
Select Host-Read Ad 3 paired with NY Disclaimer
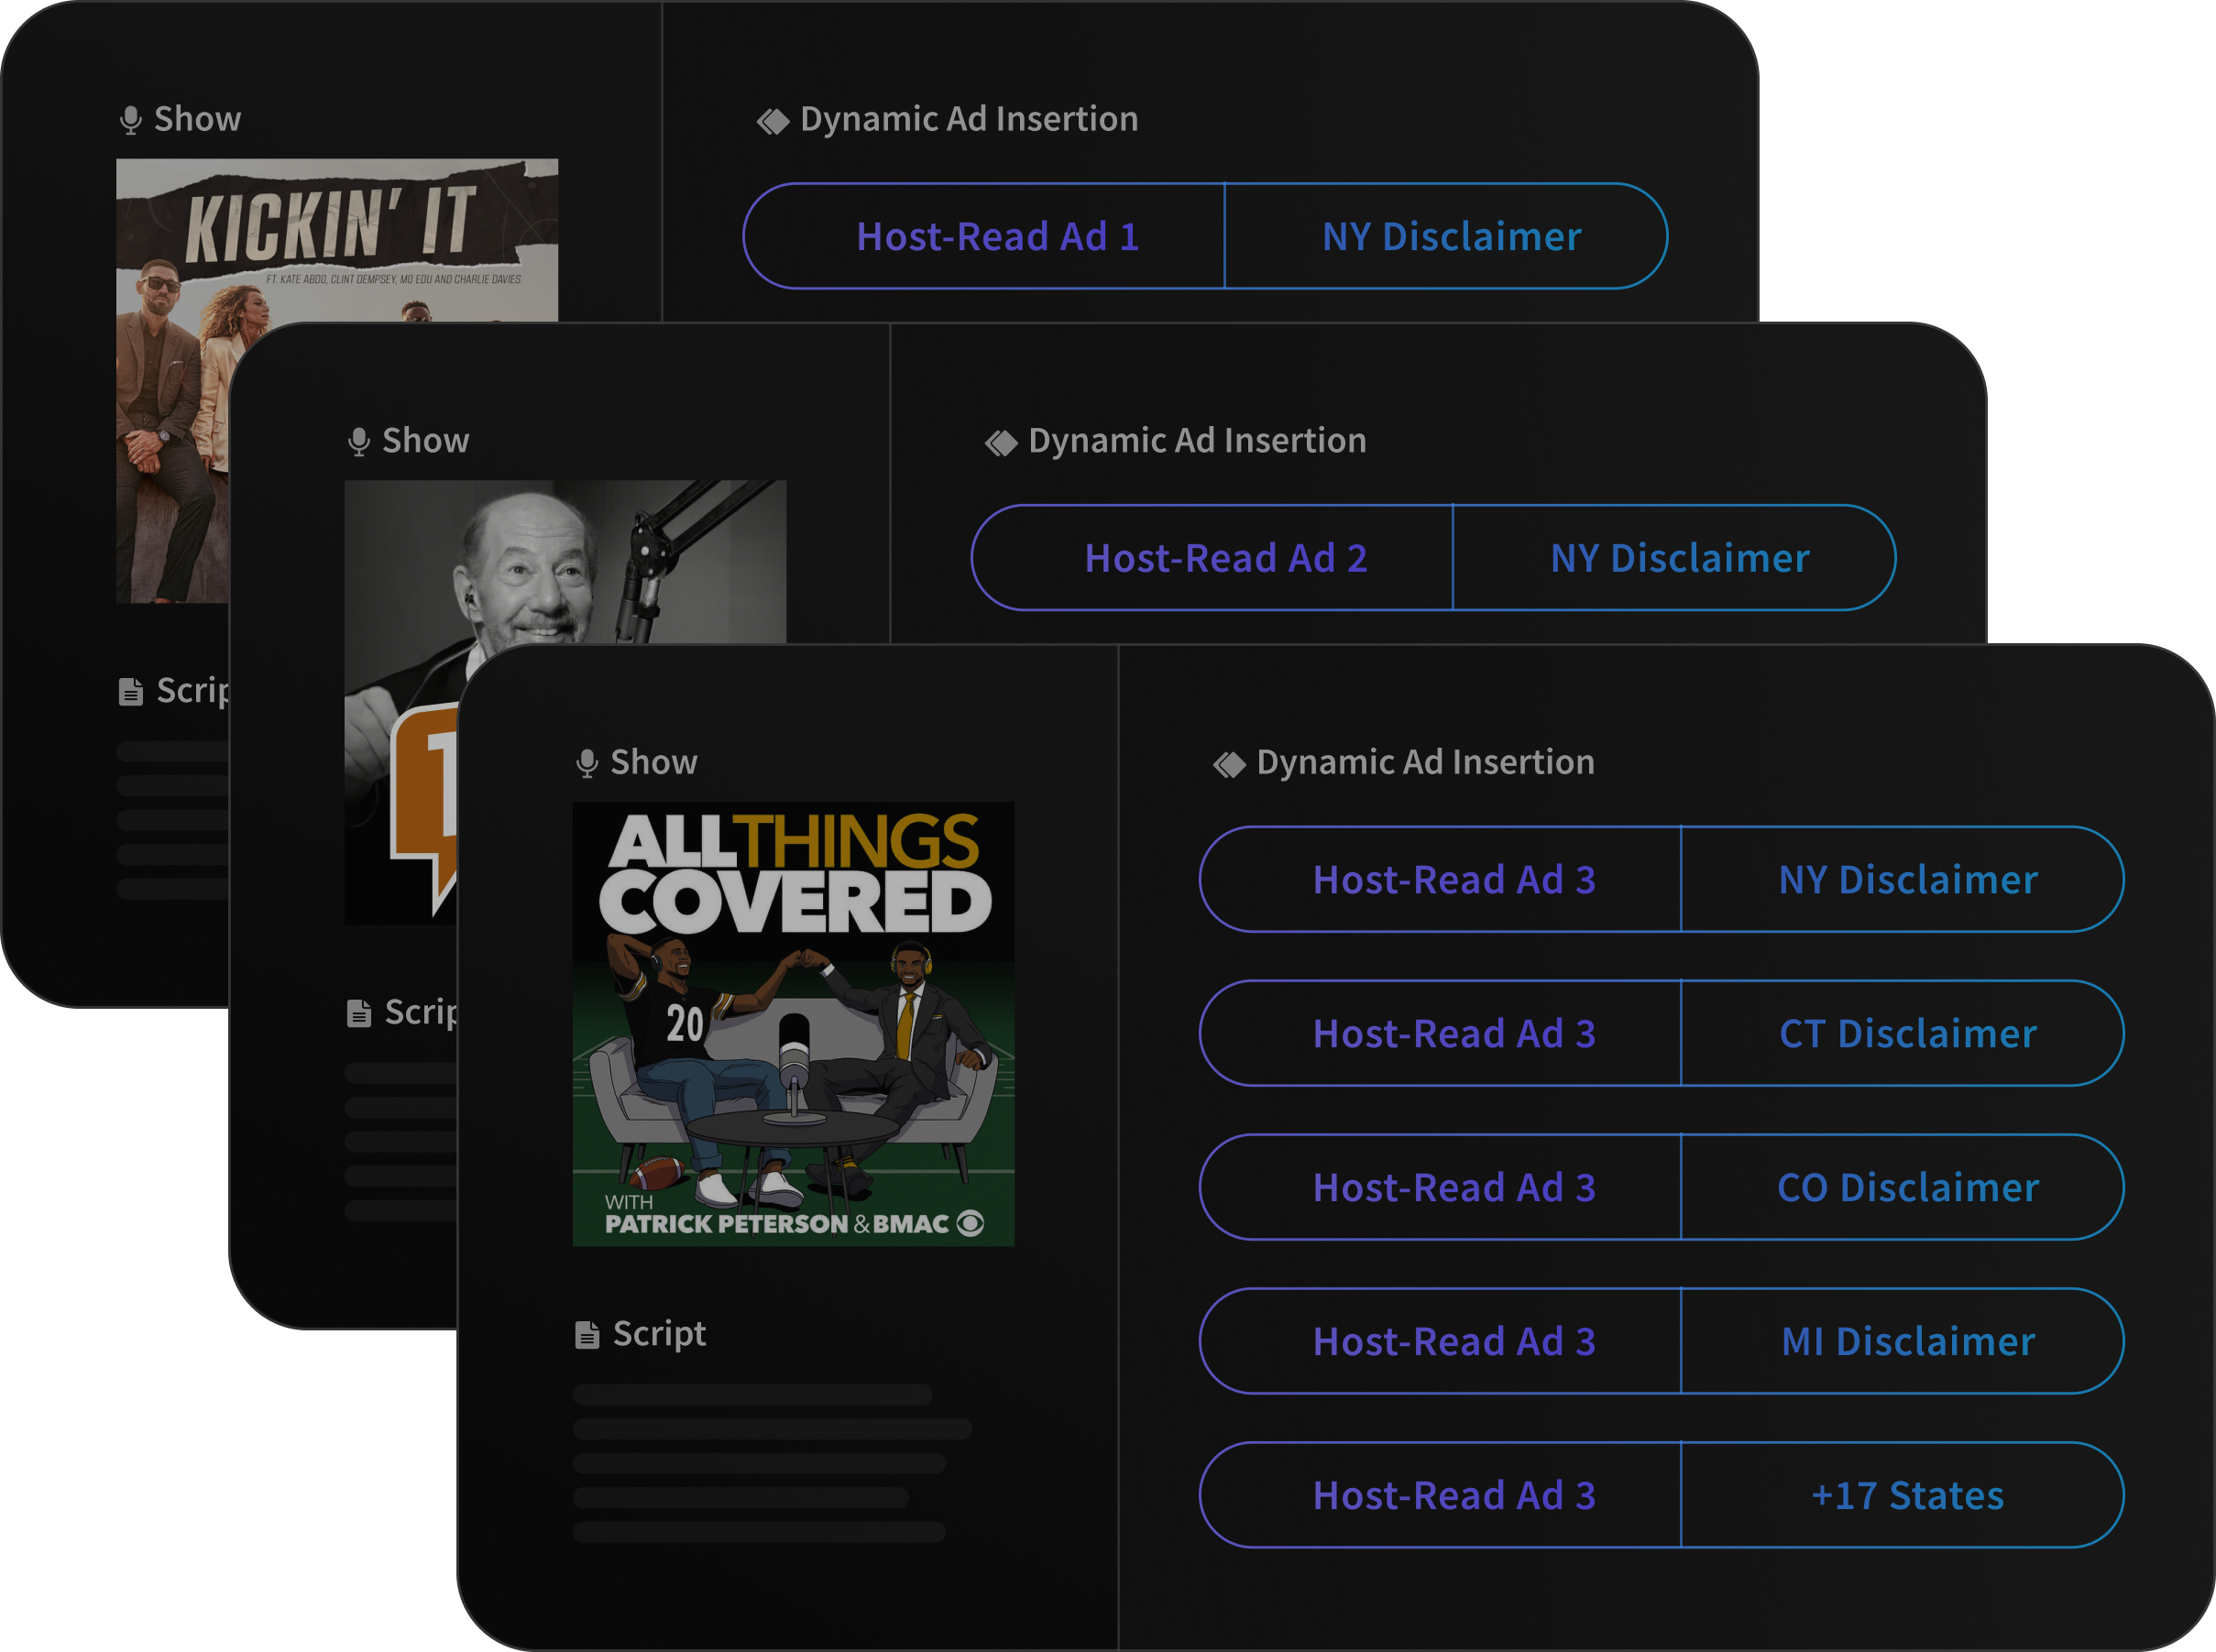pos(1440,880)
